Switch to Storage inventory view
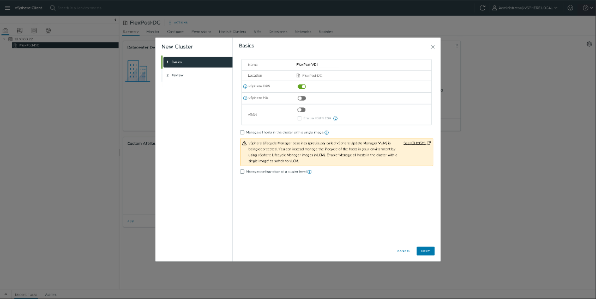 coord(34,30)
